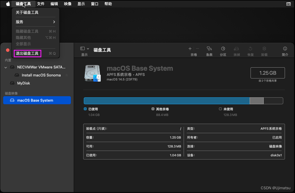Open the 磁盘工具 menu bar item
The height and width of the screenshot is (193, 295).
pyautogui.click(x=23, y=4)
